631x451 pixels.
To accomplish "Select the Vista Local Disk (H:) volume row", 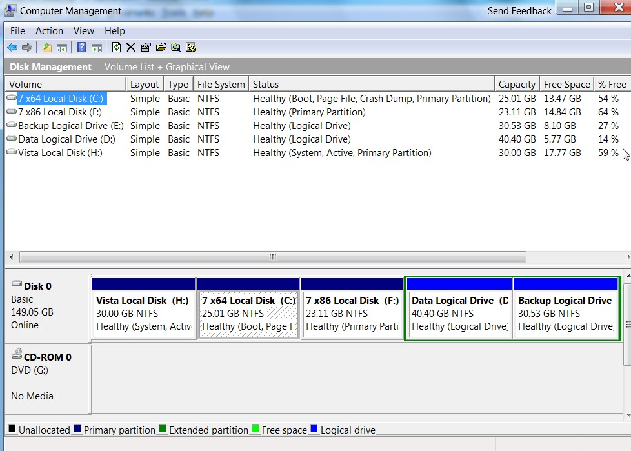I will pos(318,153).
